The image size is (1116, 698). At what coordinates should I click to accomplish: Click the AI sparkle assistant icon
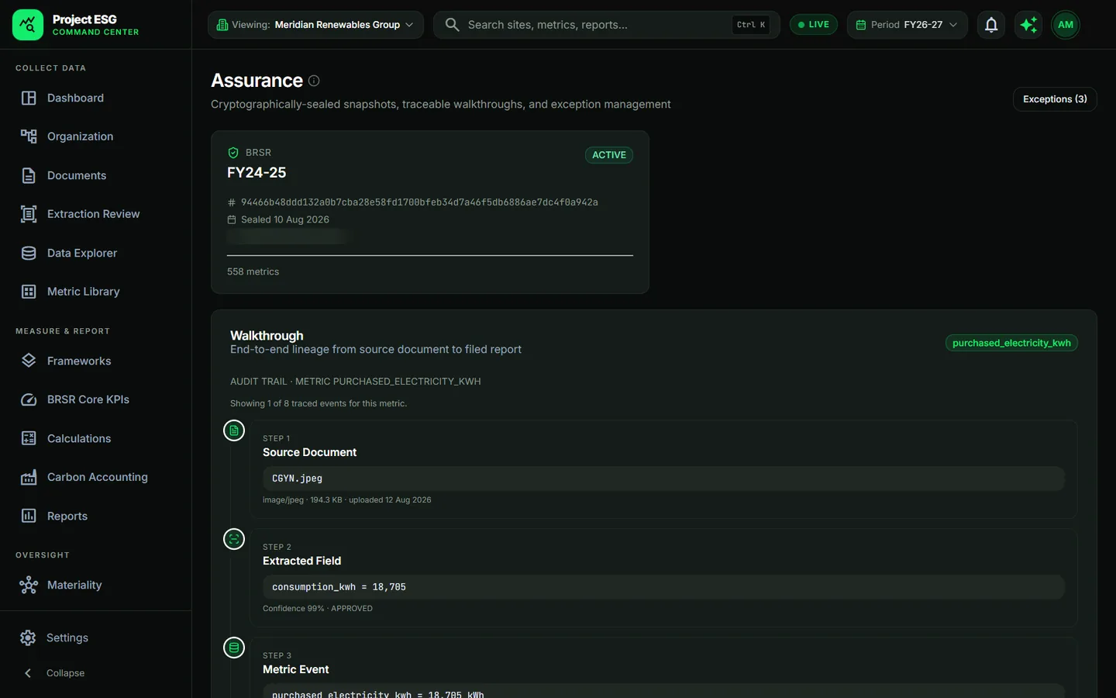click(x=1028, y=25)
